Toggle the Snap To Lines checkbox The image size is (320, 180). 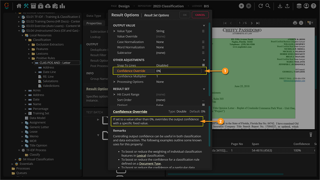pos(203,65)
